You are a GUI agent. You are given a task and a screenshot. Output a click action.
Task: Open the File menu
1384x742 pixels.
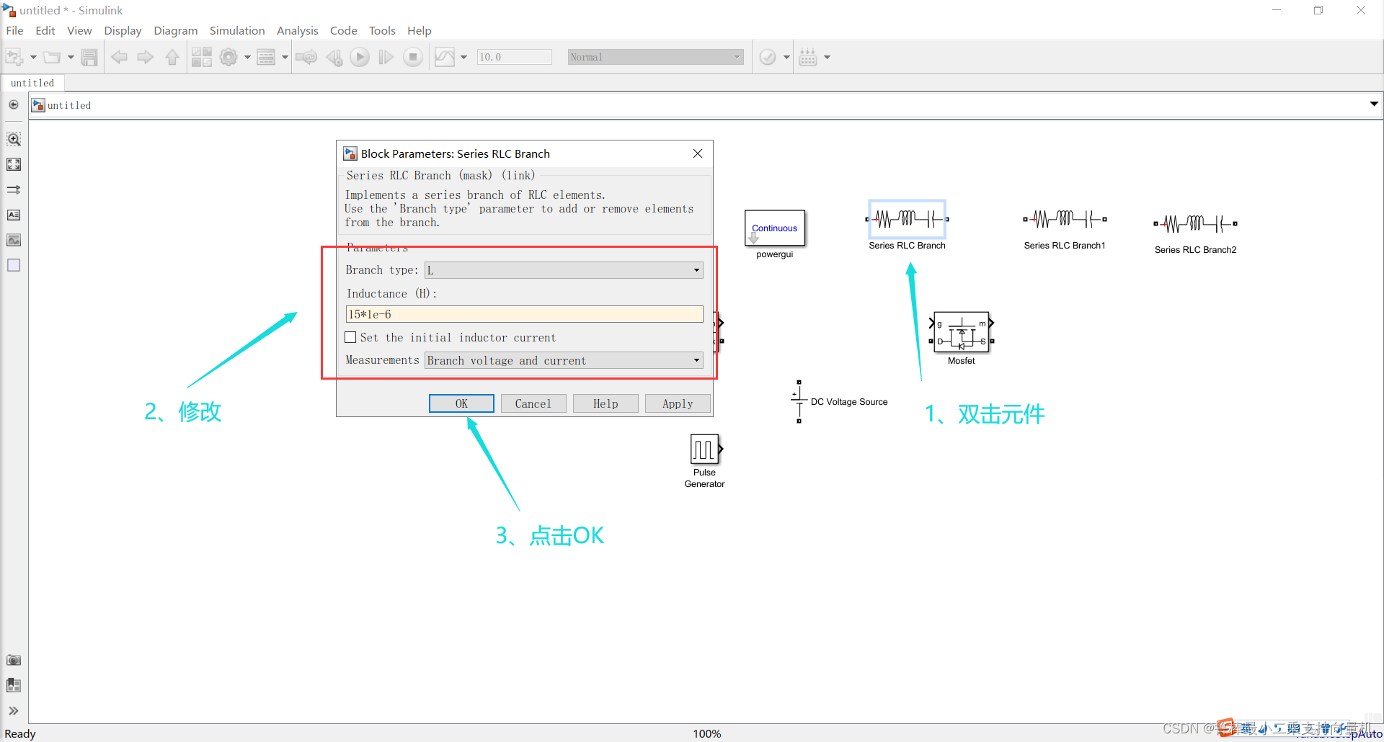pos(14,30)
